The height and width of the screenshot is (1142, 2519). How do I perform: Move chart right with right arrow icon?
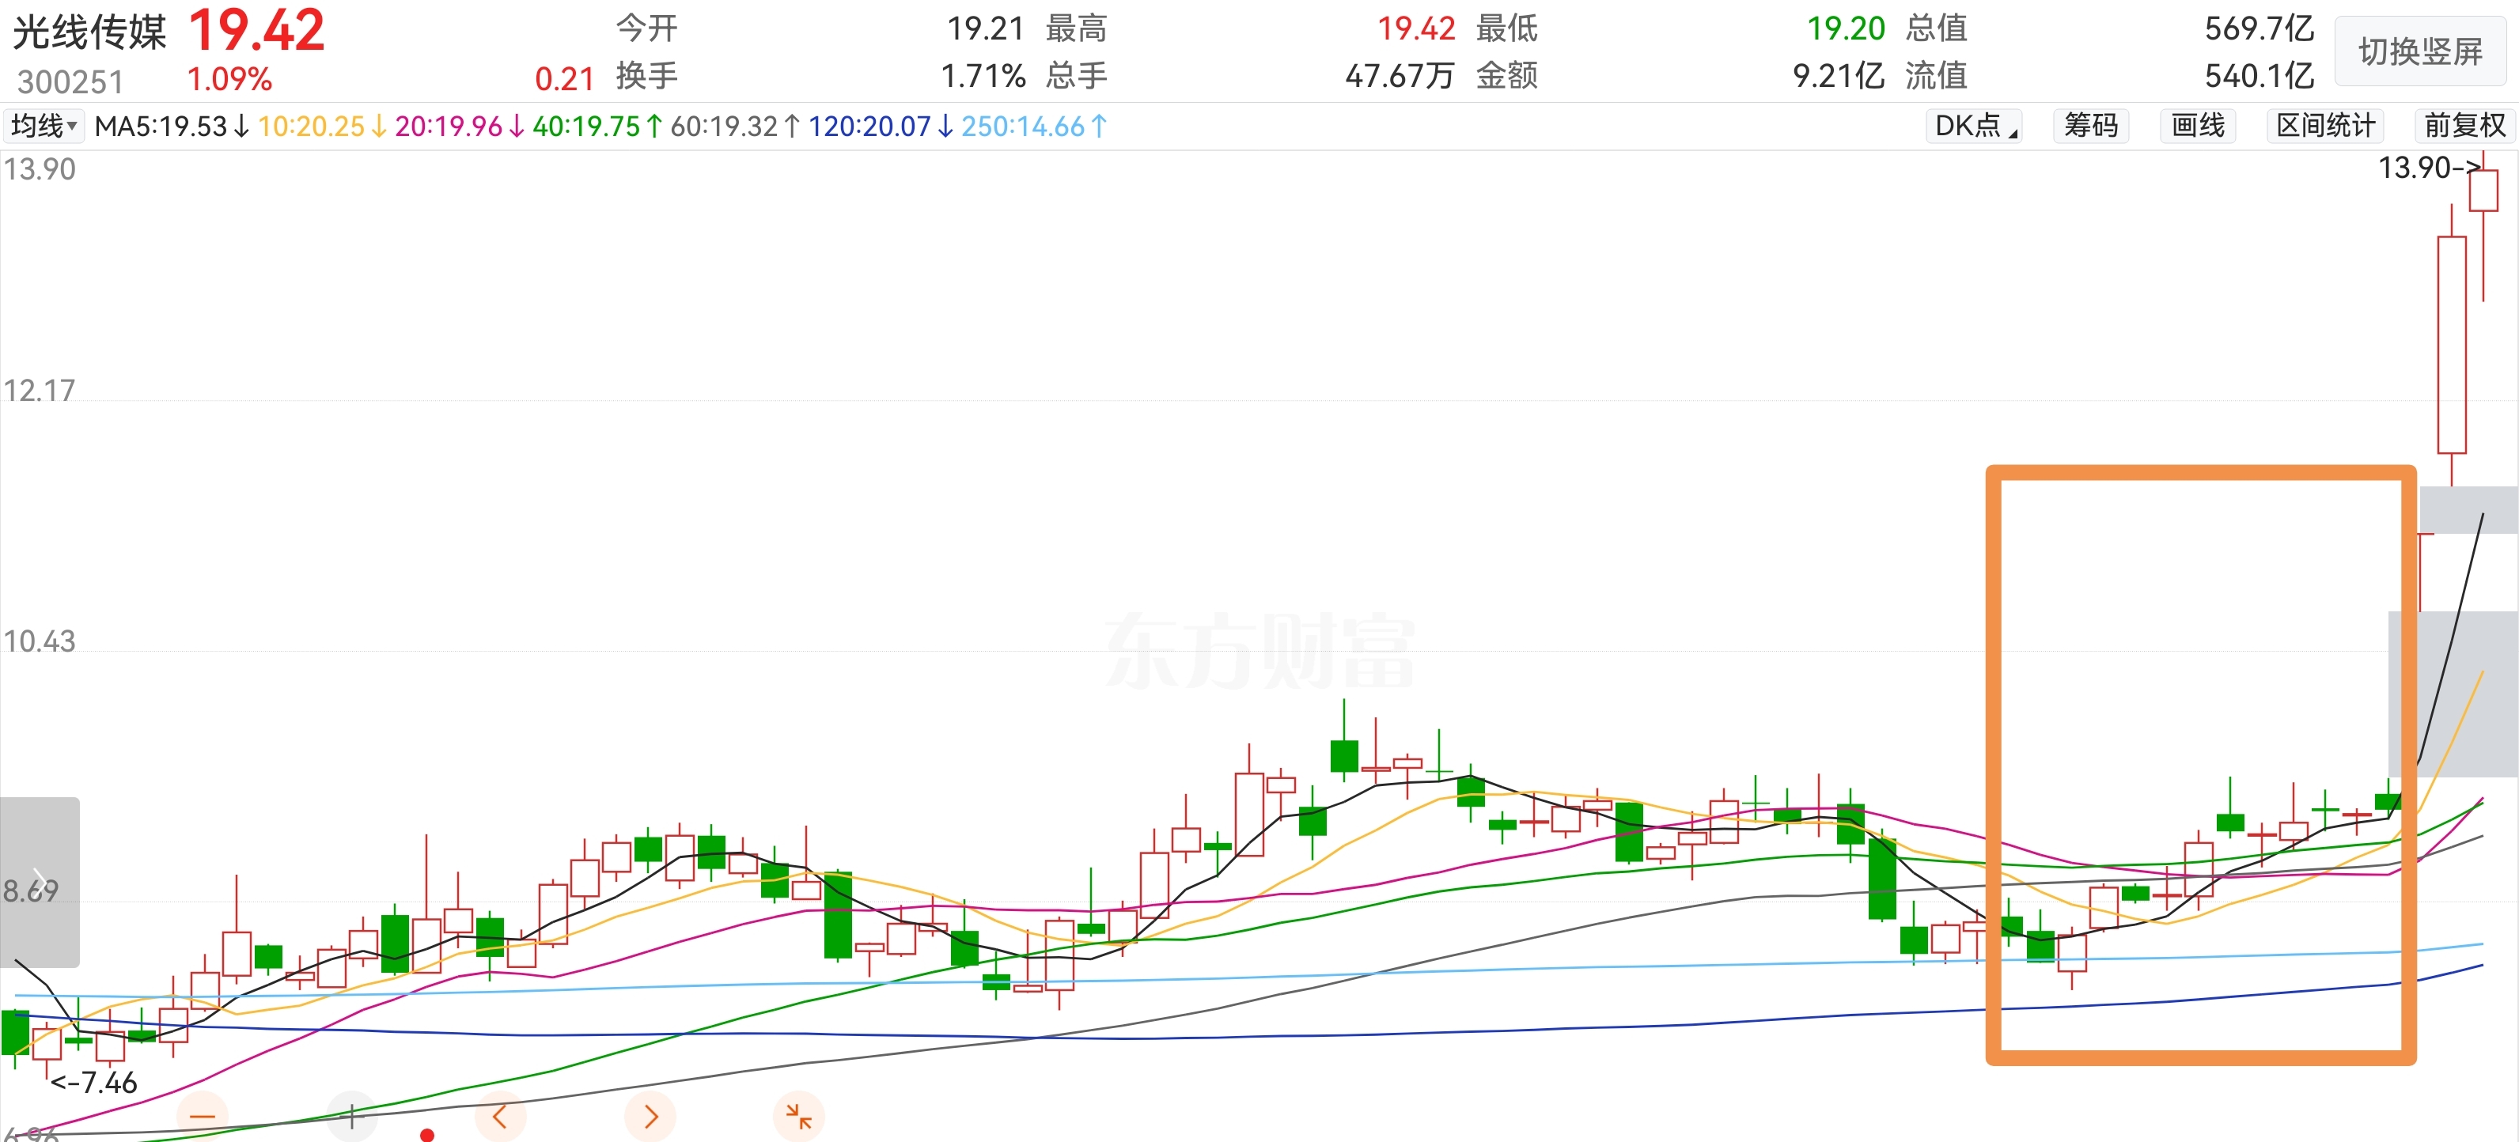pyautogui.click(x=650, y=1117)
